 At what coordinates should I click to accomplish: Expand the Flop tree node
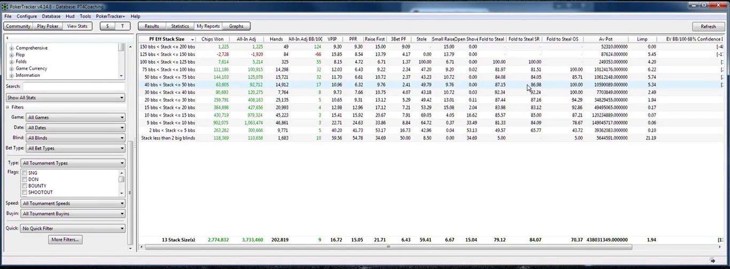(x=12, y=55)
